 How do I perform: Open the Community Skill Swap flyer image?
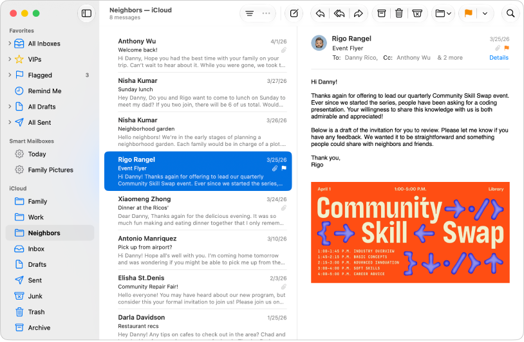pos(410,232)
